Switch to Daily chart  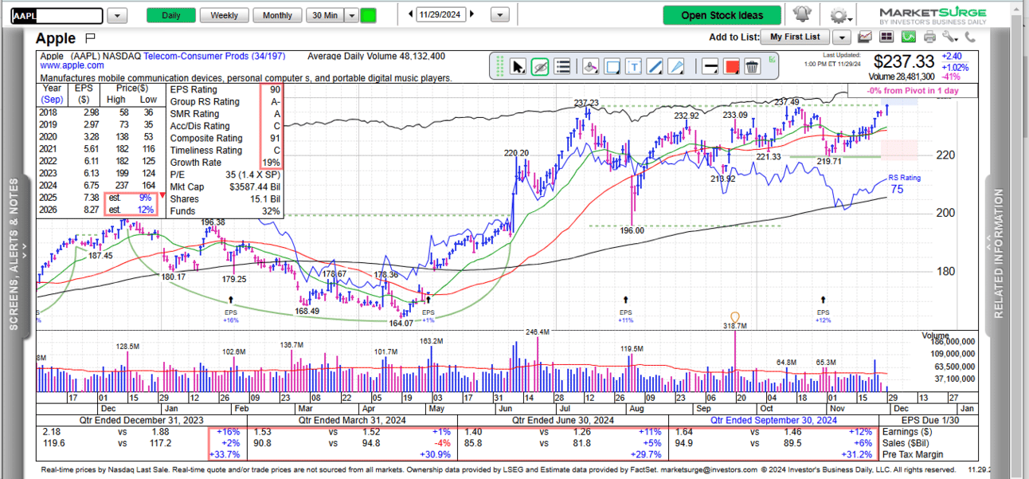[x=171, y=15]
